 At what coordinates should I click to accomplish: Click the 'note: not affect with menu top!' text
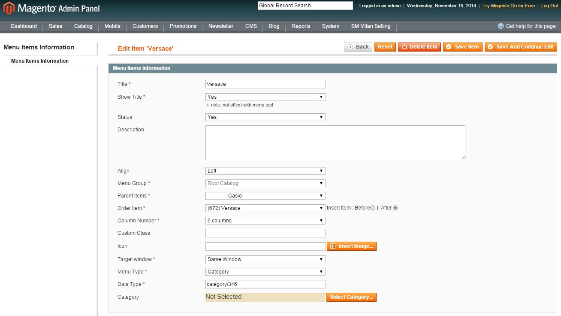[242, 105]
